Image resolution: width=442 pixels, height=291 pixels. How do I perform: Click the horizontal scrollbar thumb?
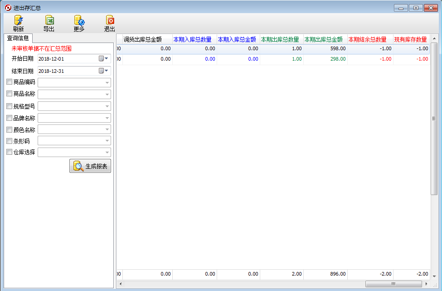pyautogui.click(x=393, y=284)
